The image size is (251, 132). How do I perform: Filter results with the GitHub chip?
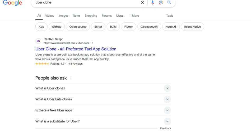(57, 27)
